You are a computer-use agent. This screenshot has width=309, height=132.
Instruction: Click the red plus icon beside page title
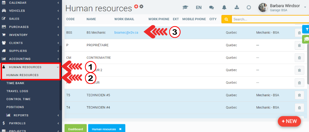coord(136,6)
